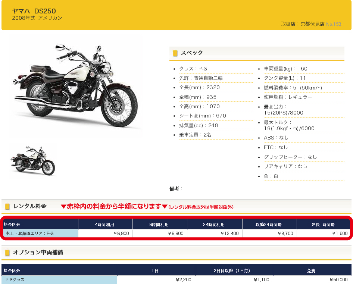
Task: Click the ¥2,200 one-day compensation cell
Action: pos(156,280)
